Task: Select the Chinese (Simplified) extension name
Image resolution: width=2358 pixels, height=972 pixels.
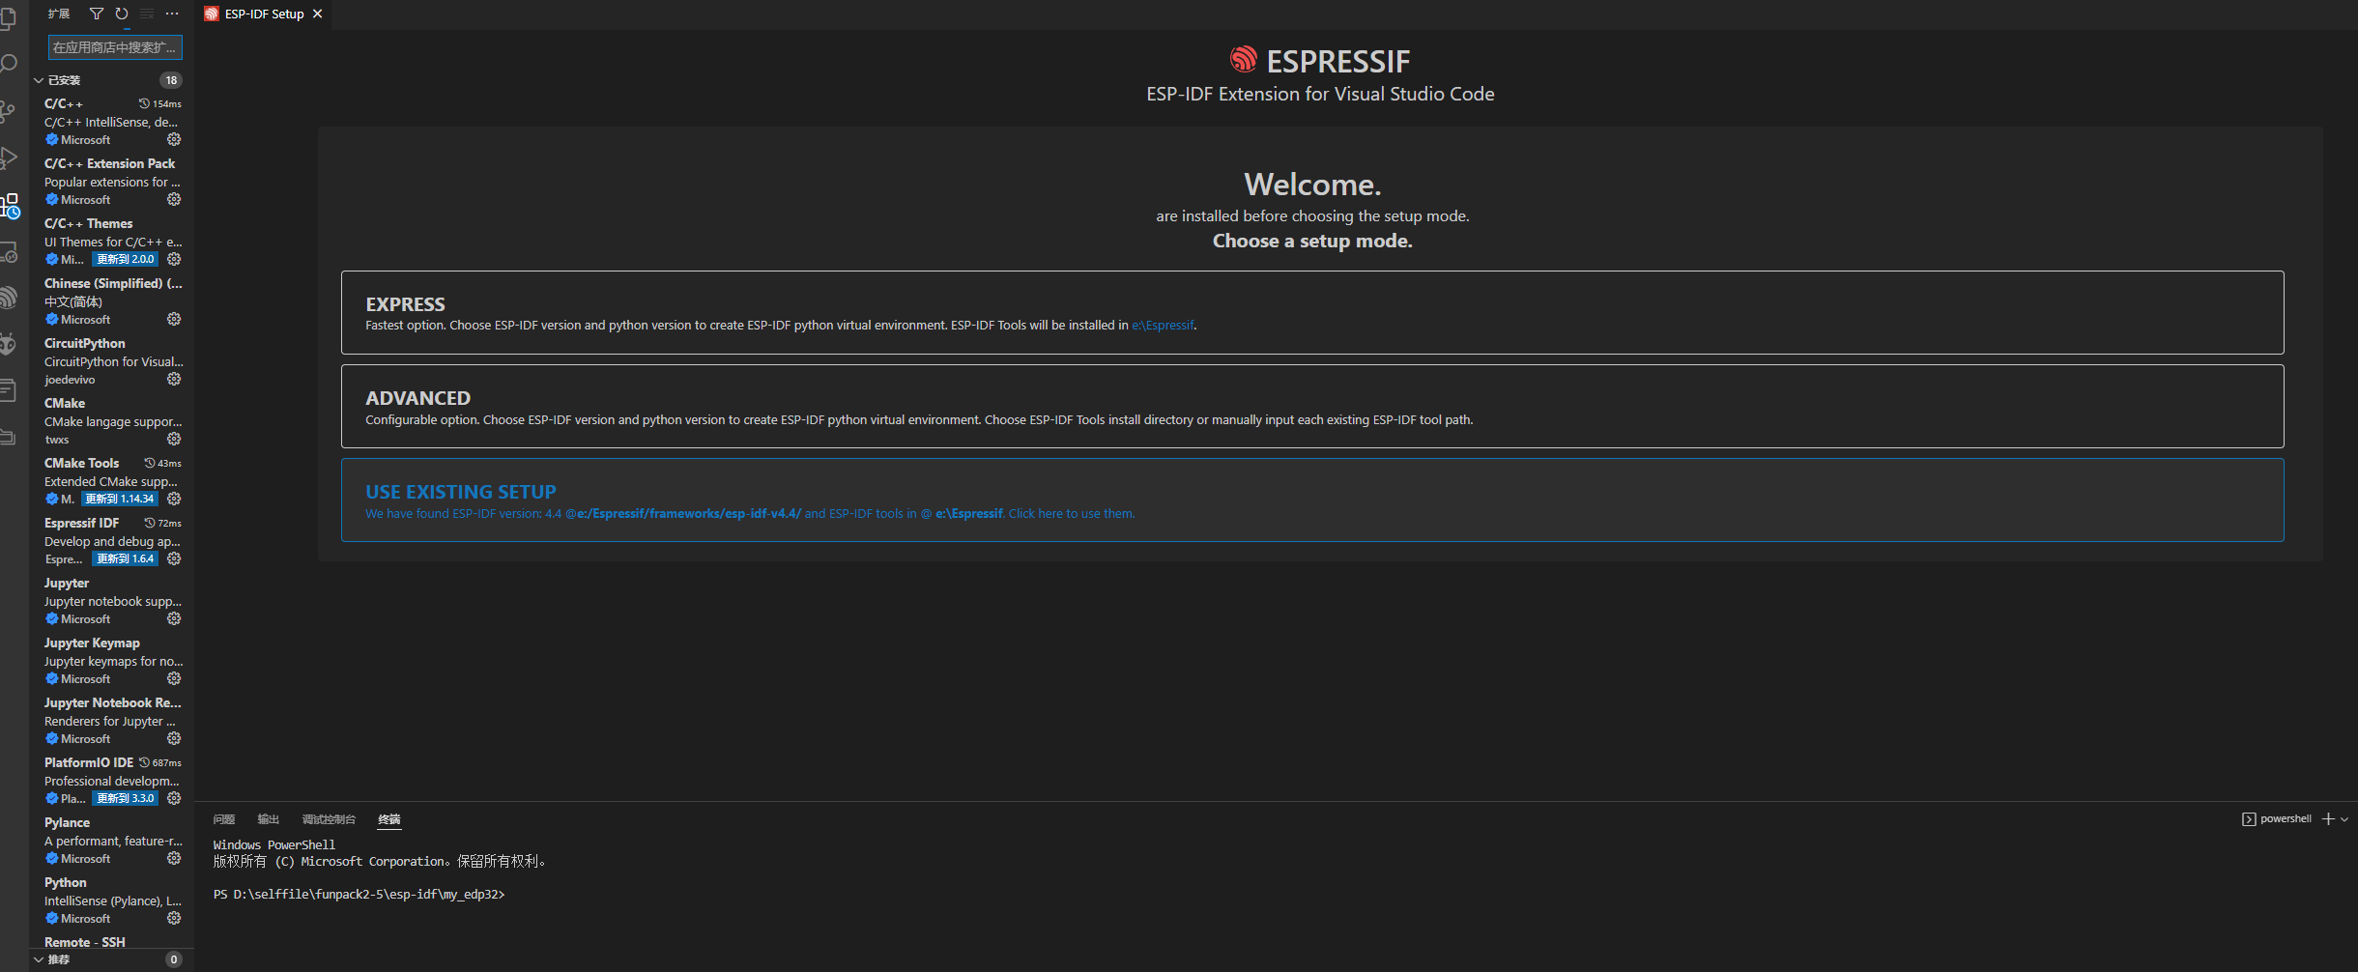Action: tap(113, 283)
